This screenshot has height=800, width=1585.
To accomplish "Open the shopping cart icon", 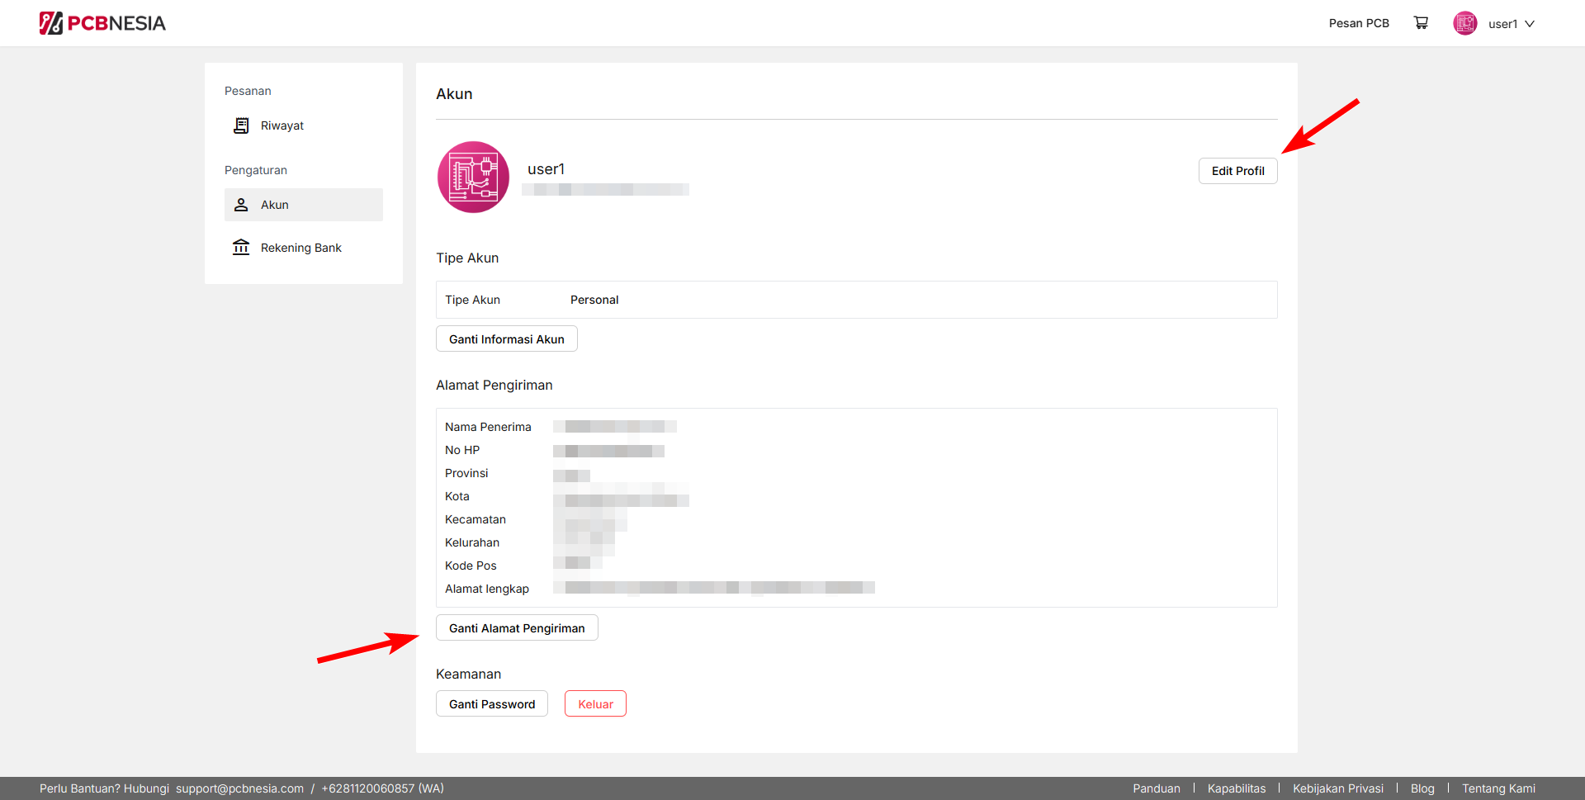I will (x=1421, y=23).
